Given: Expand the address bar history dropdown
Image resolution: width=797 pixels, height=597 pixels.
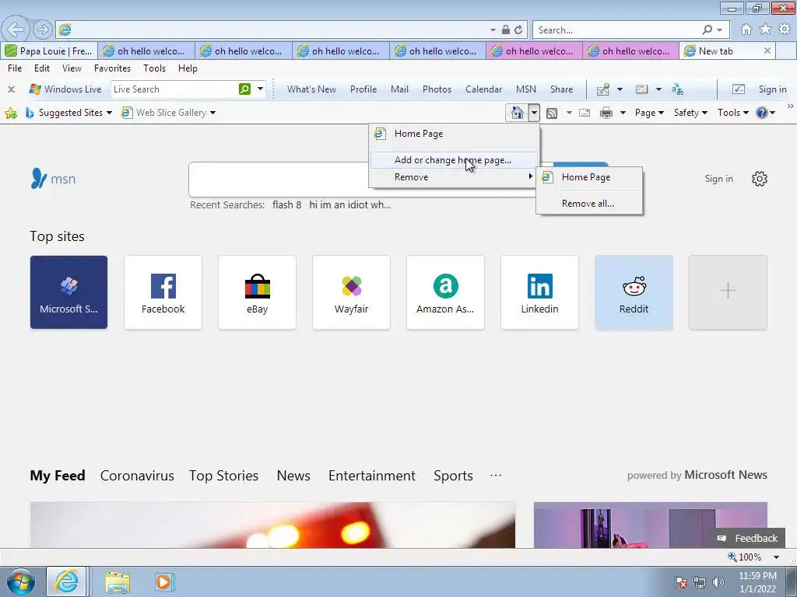Looking at the screenshot, I should click(493, 30).
